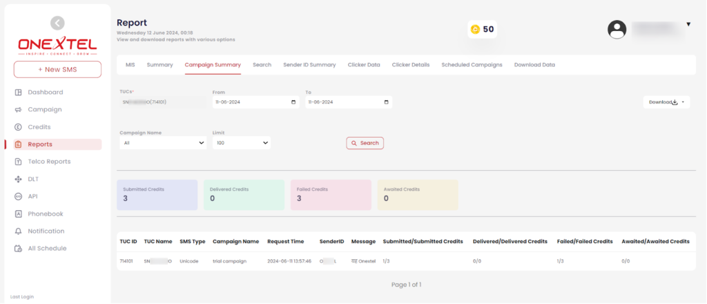Image resolution: width=707 pixels, height=304 pixels.
Task: Click the Campaign Name column header
Action: pos(236,242)
